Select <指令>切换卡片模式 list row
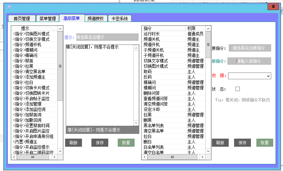Screen dimensions: 283x171 [34, 88]
